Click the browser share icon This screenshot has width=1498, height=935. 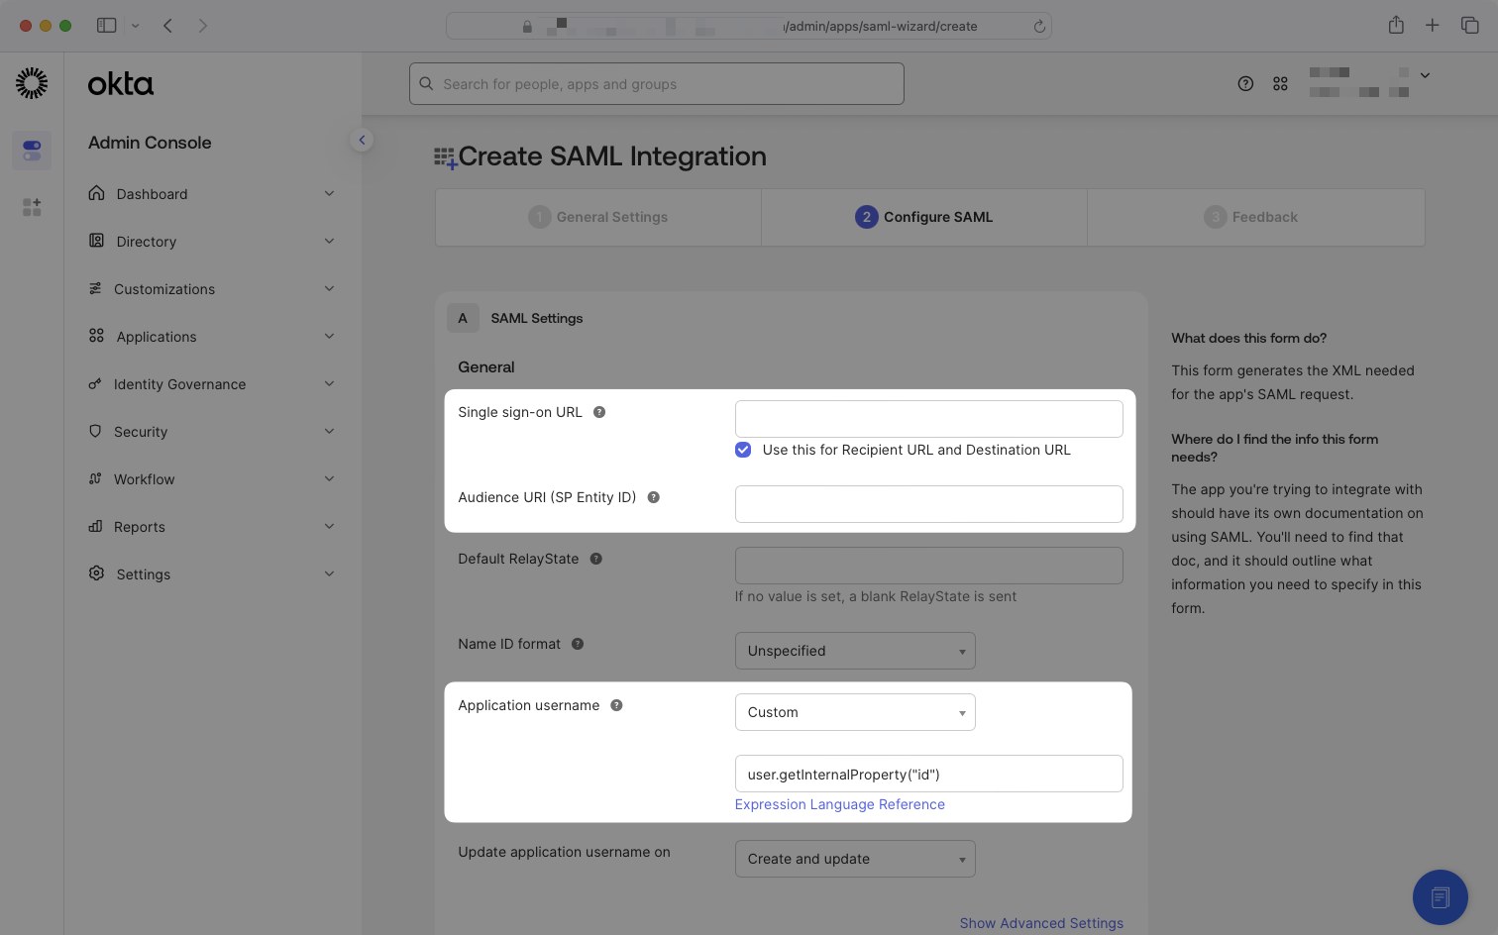coord(1396,26)
